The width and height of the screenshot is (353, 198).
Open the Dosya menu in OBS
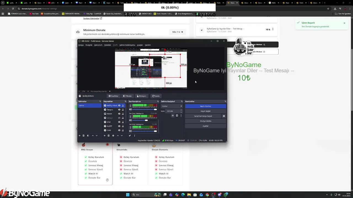(x=81, y=45)
